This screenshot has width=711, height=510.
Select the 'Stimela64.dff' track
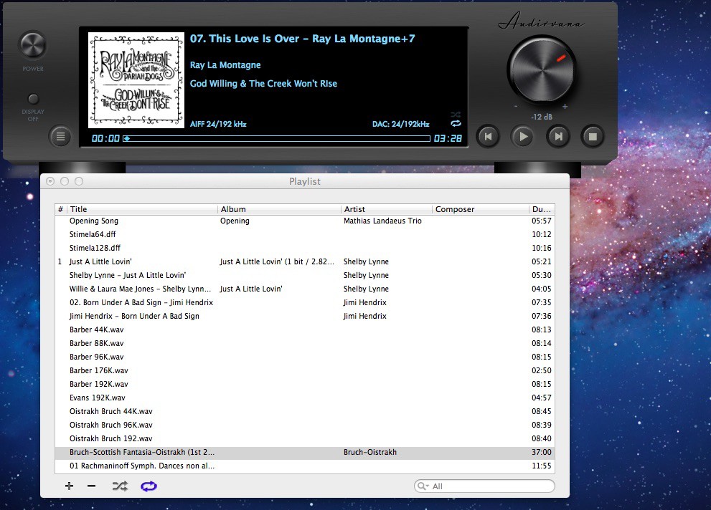pyautogui.click(x=305, y=234)
